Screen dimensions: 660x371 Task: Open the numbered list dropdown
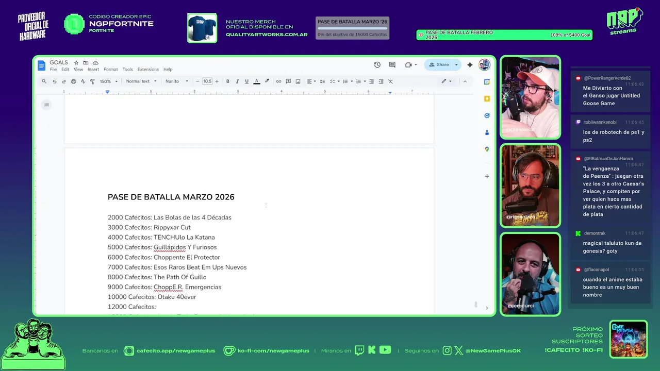pos(360,81)
